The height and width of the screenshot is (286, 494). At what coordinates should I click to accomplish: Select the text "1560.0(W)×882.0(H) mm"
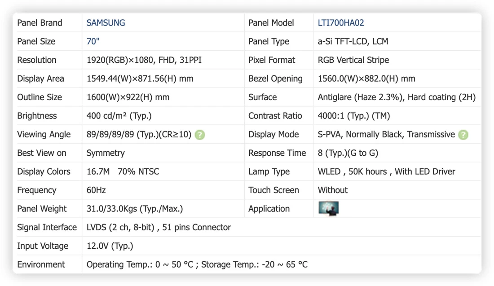[x=366, y=79]
